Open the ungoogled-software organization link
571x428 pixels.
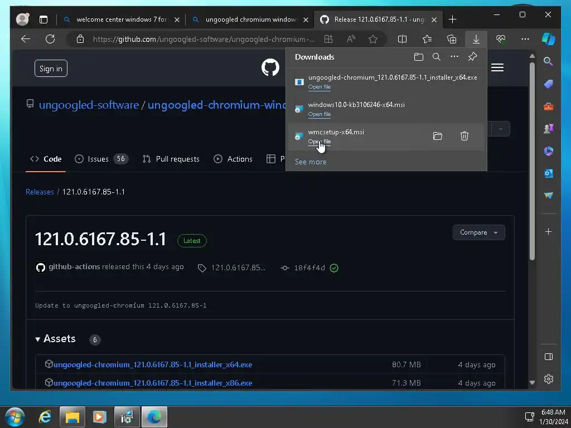pyautogui.click(x=89, y=105)
